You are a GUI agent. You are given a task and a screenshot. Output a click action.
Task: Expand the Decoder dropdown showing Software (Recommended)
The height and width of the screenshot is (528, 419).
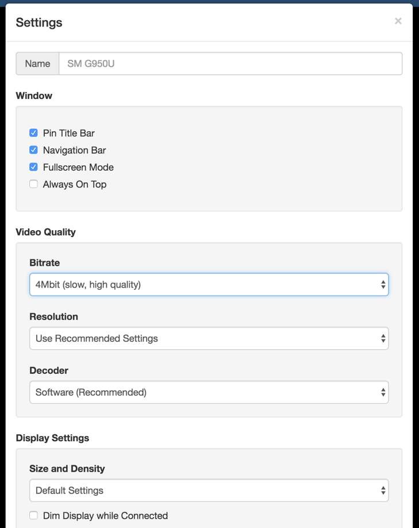pyautogui.click(x=201, y=393)
